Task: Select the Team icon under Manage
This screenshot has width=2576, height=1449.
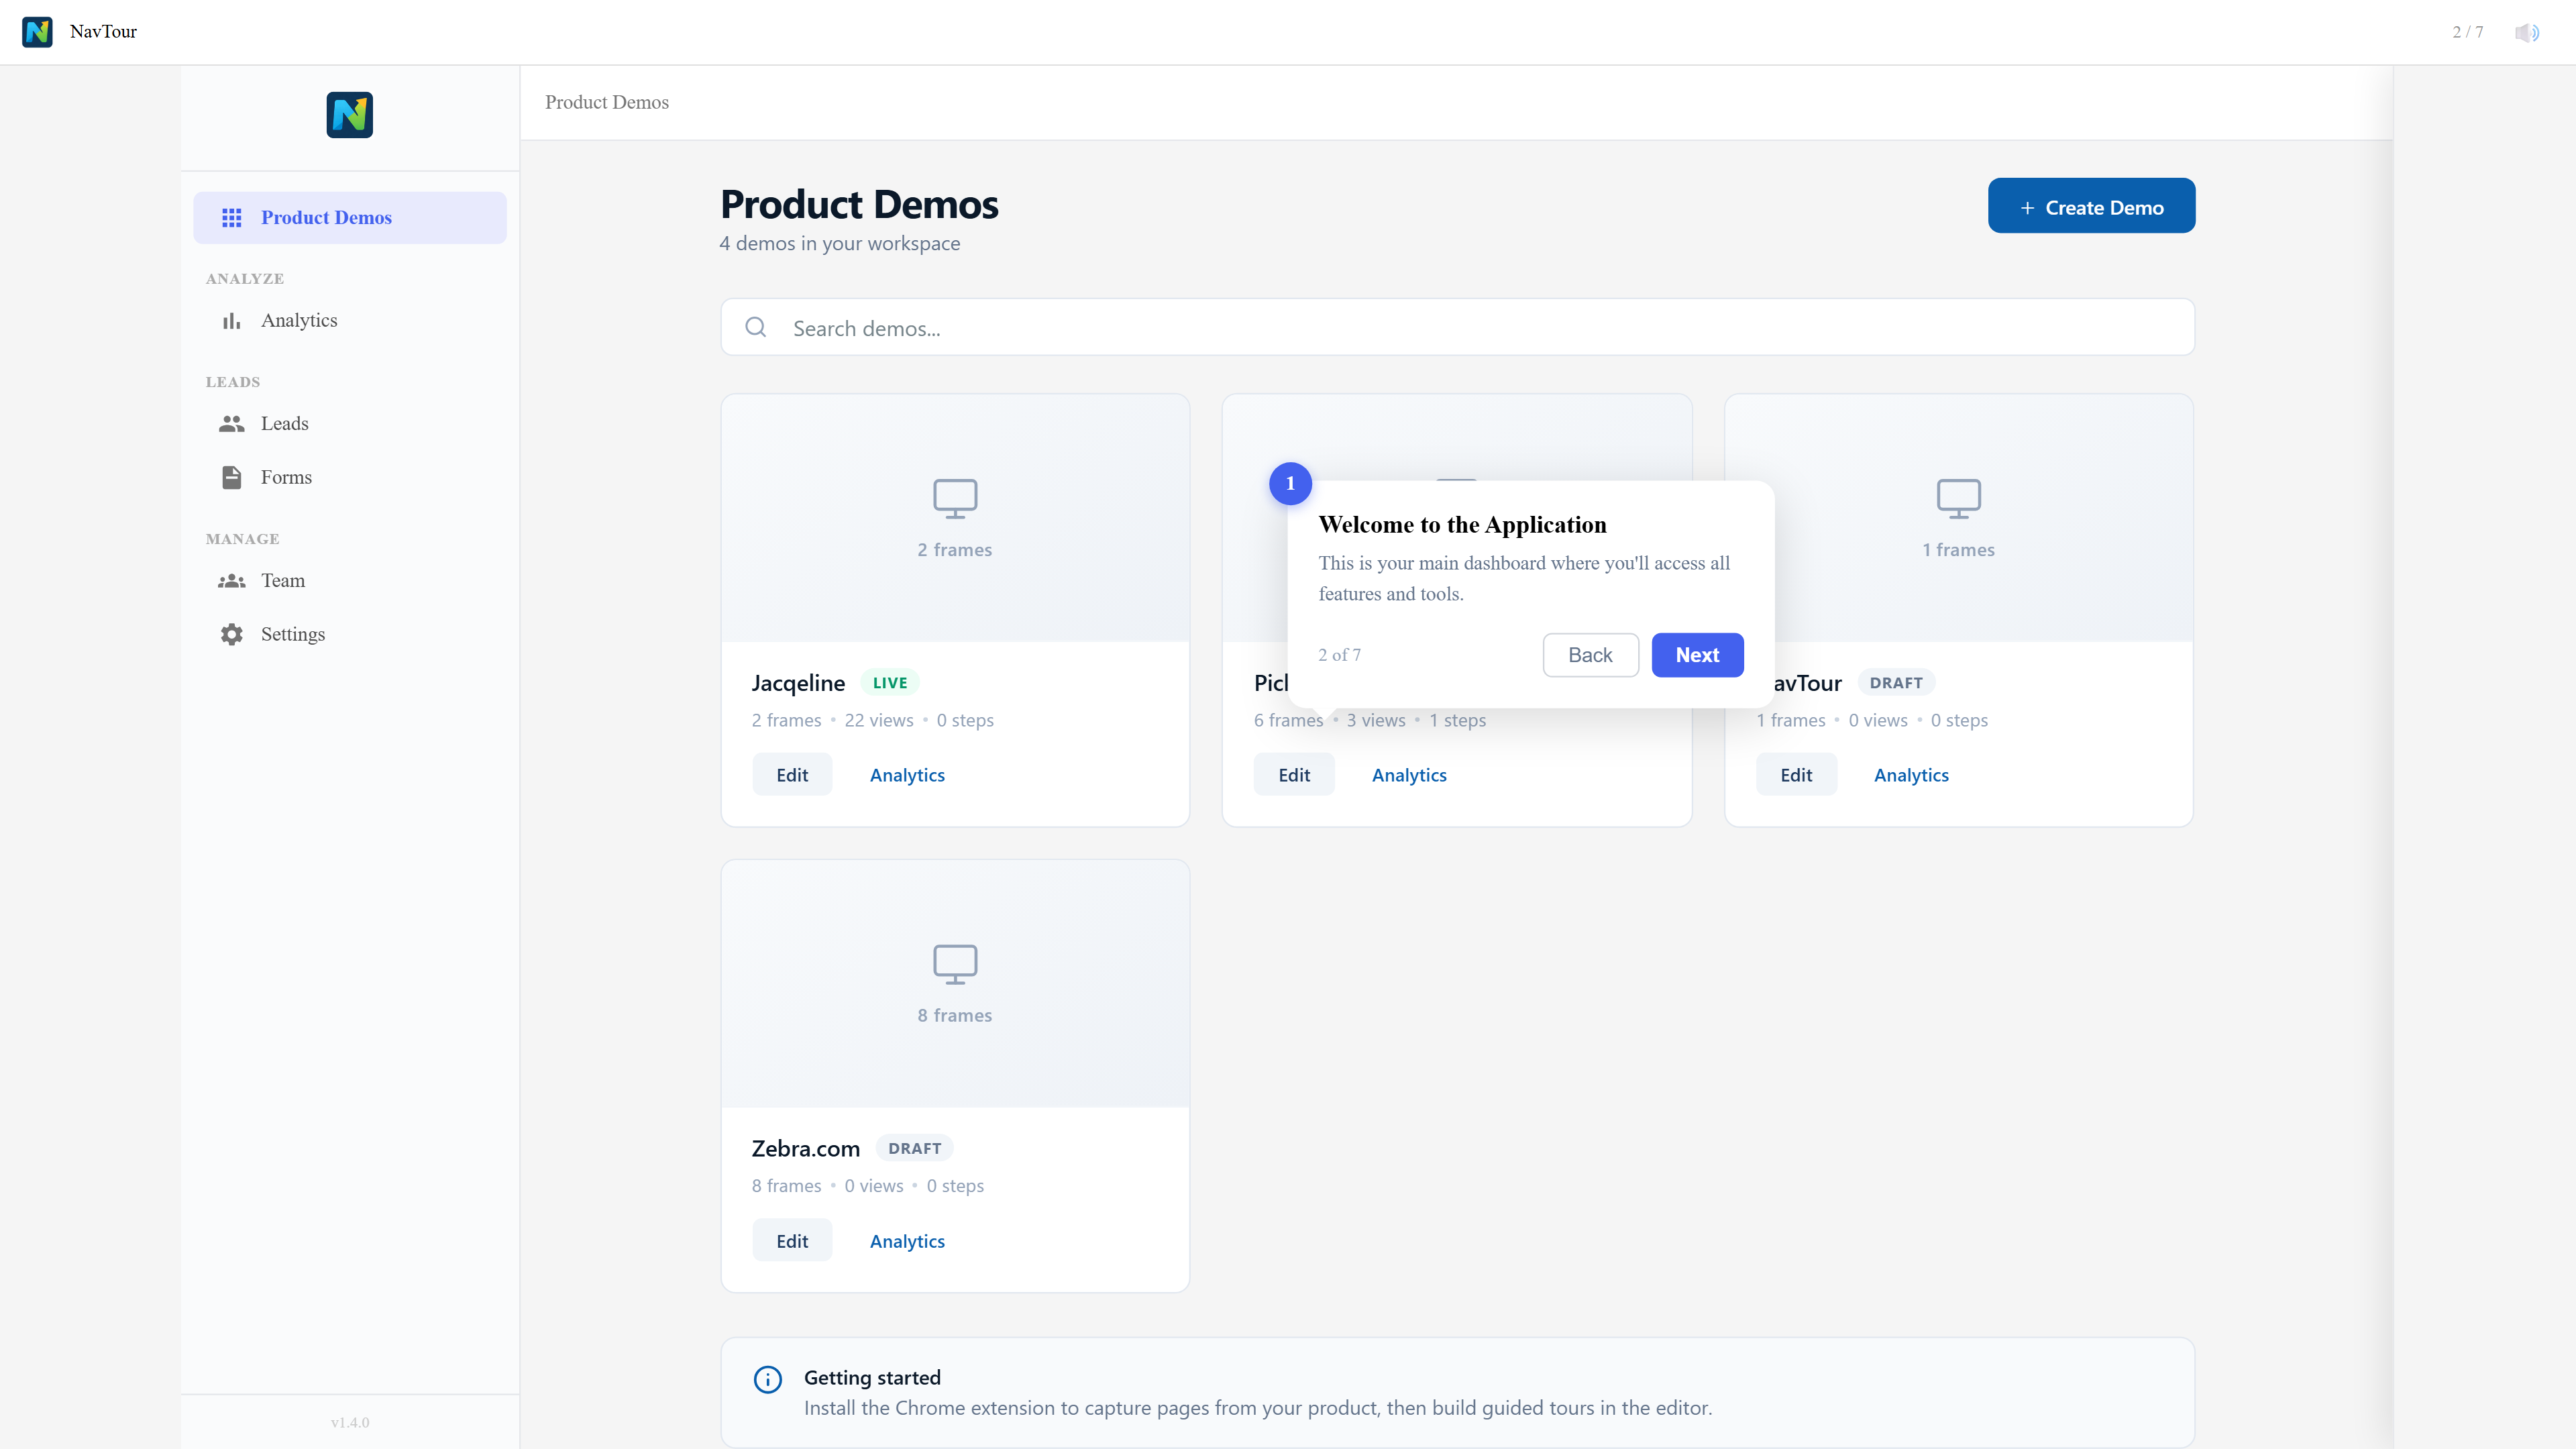Action: 231,580
